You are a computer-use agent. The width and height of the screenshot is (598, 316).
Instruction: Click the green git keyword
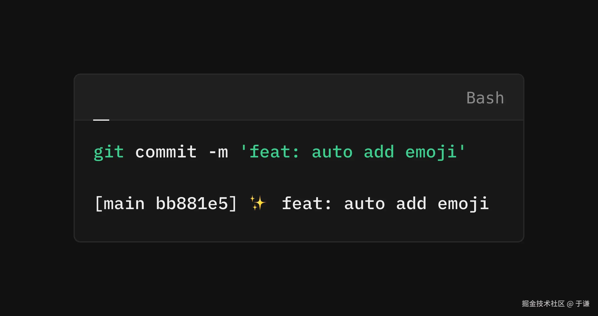pos(109,152)
